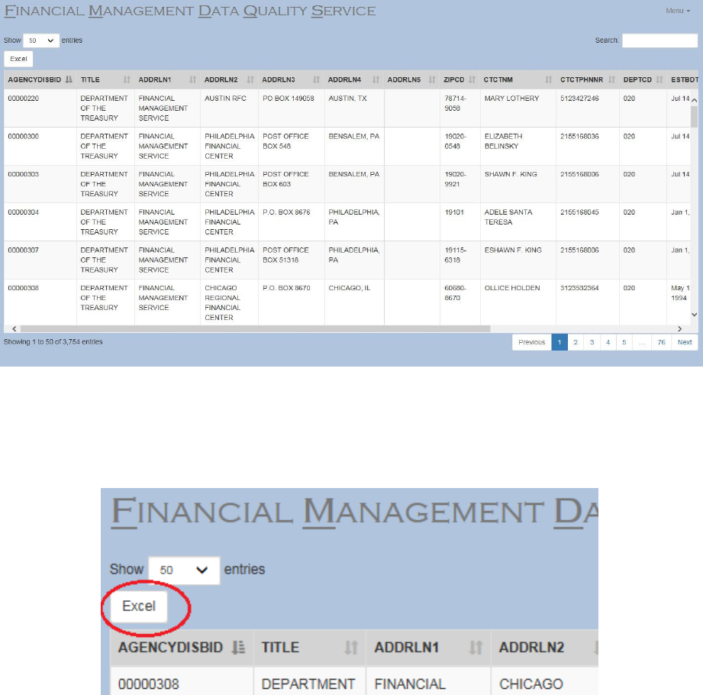Click vertical scrollbar down arrow of table
Viewport: 703px width, 695px height.
click(694, 315)
